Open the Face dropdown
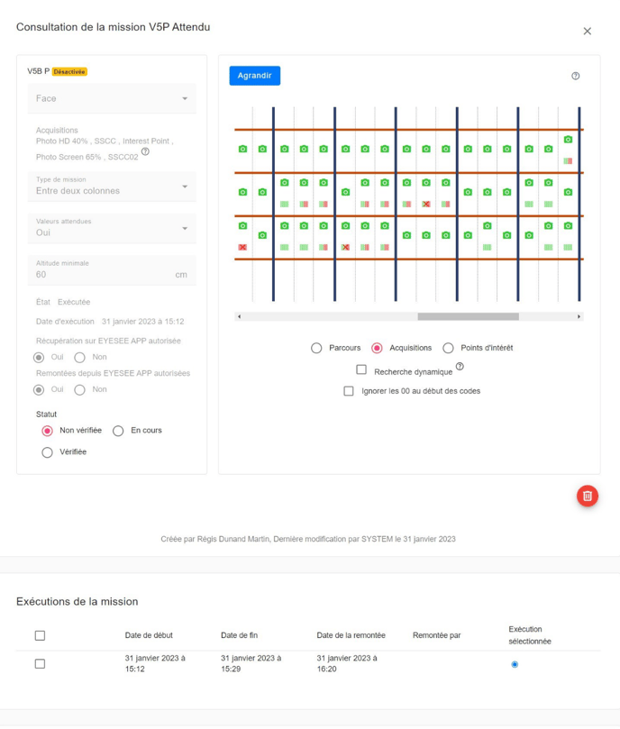Screen dimensions: 620x729 pyautogui.click(x=112, y=98)
